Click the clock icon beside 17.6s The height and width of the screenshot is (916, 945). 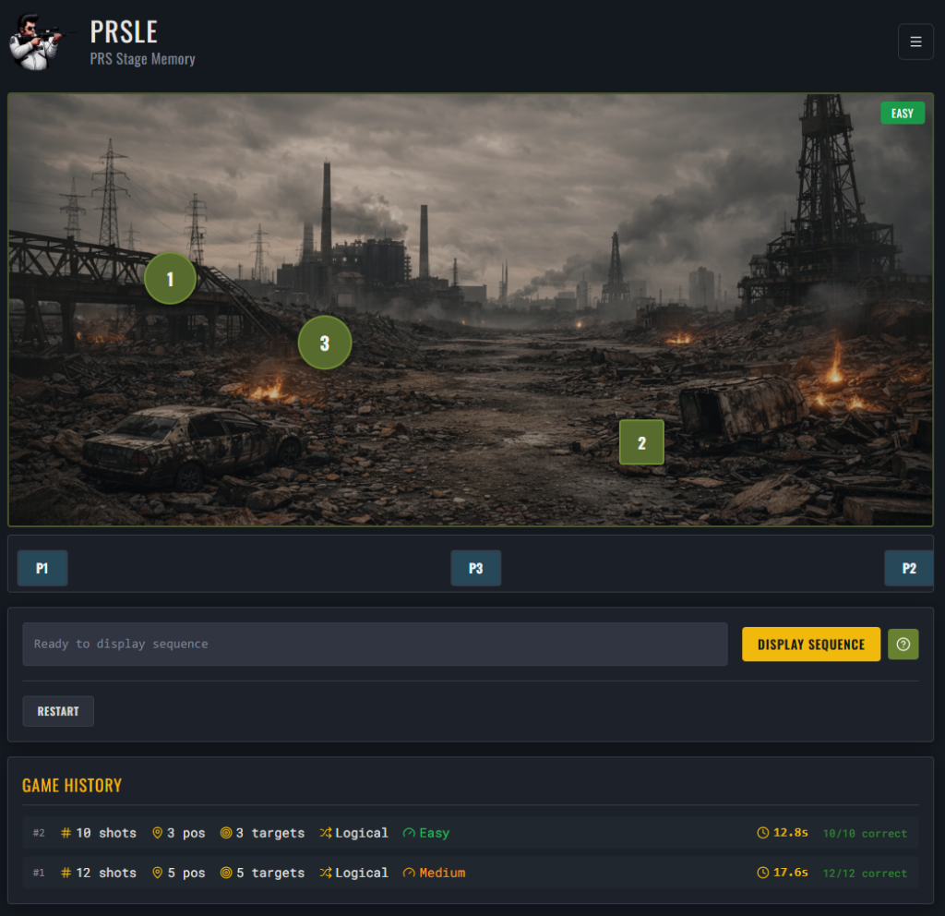[762, 873]
